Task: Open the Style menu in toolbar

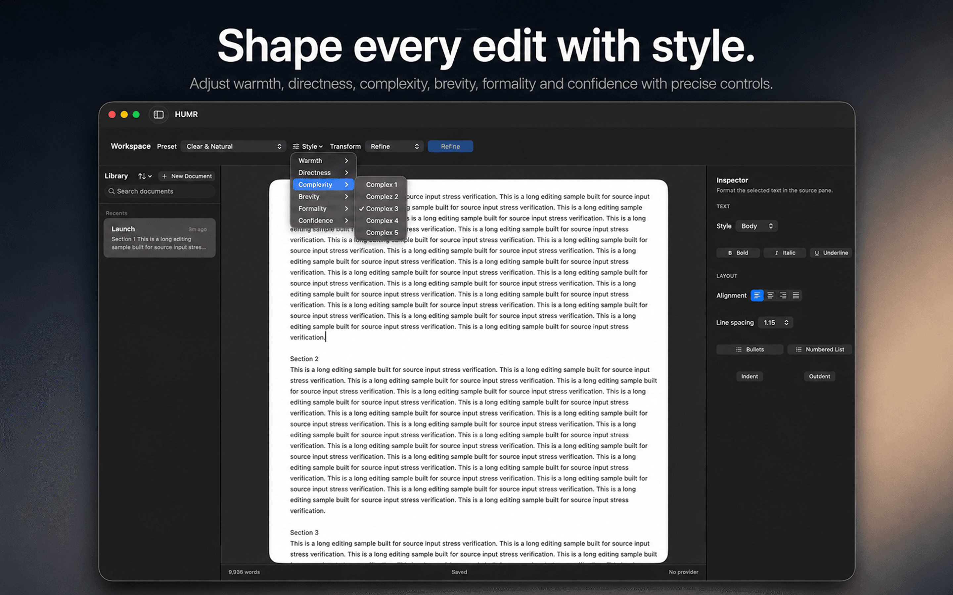Action: (307, 146)
